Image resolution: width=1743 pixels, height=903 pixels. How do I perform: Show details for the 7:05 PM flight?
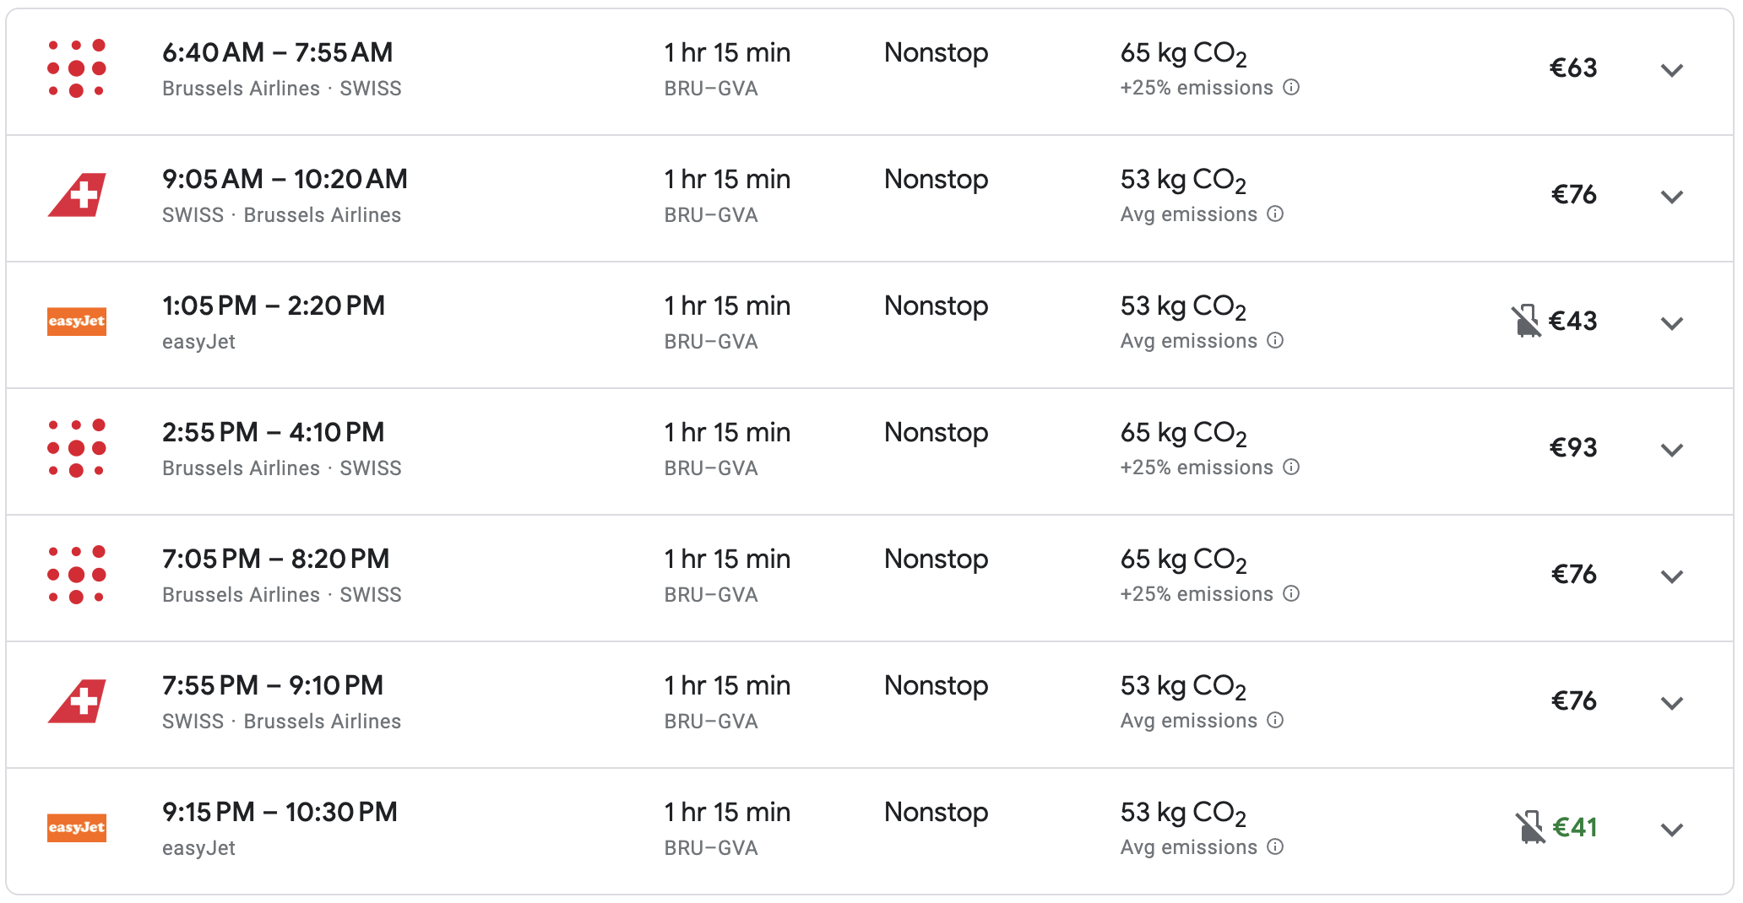[x=1671, y=576]
